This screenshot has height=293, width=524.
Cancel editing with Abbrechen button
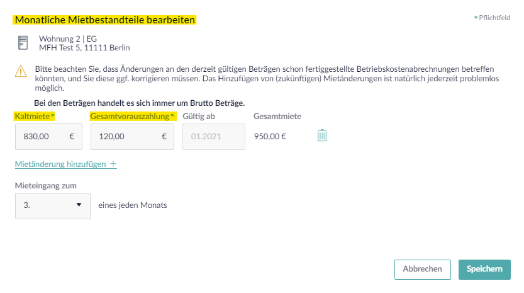pyautogui.click(x=423, y=269)
